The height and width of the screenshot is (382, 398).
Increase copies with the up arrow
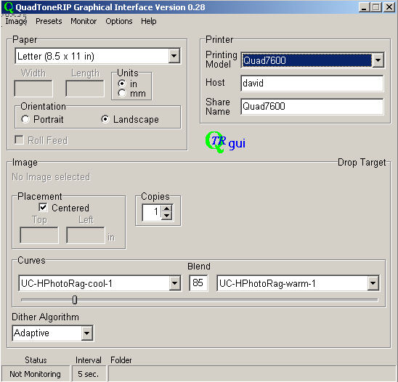167,209
